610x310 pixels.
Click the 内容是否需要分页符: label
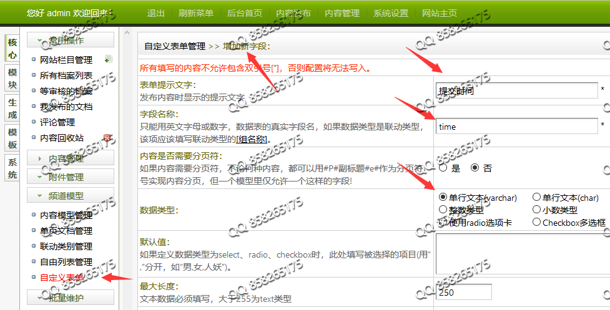tap(181, 156)
